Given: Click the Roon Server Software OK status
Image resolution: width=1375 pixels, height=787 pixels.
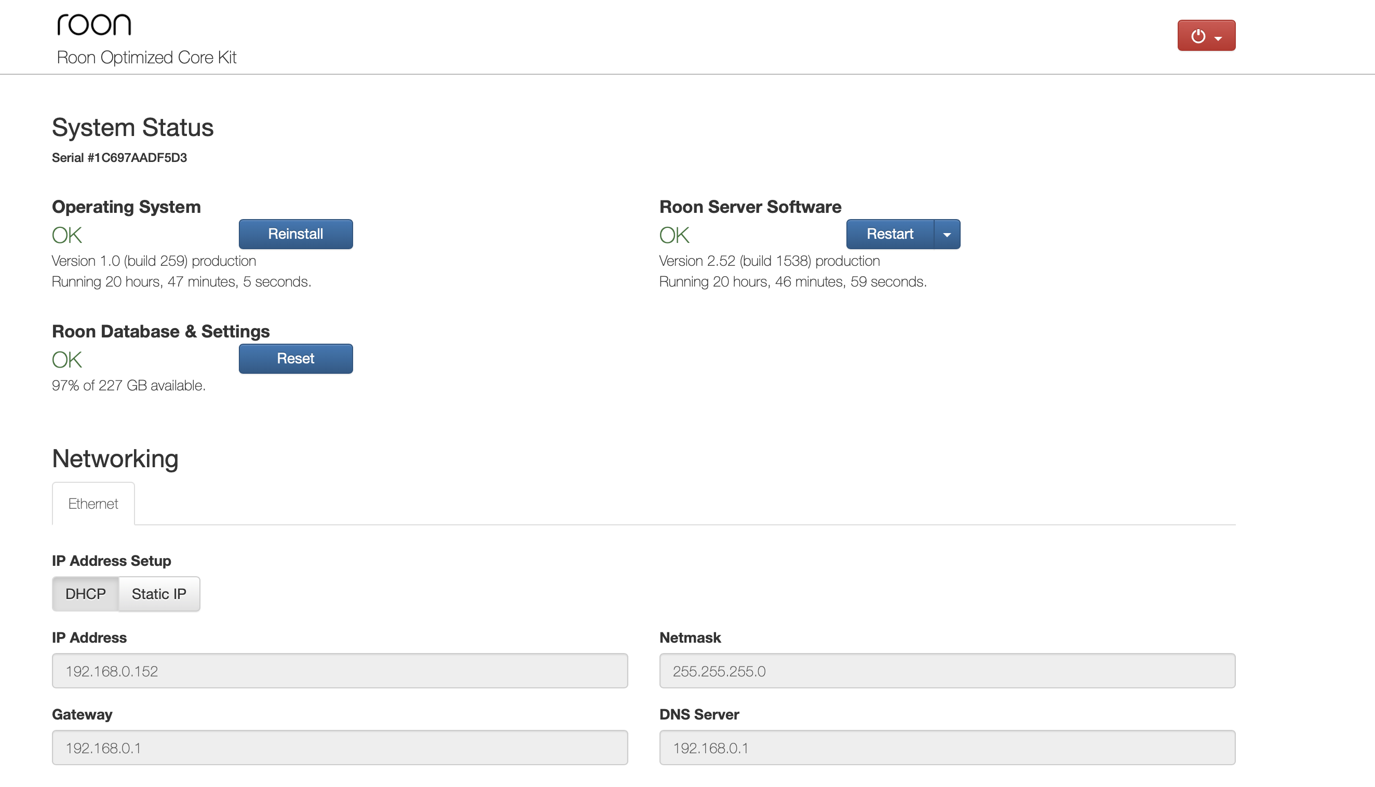Looking at the screenshot, I should tap(674, 235).
